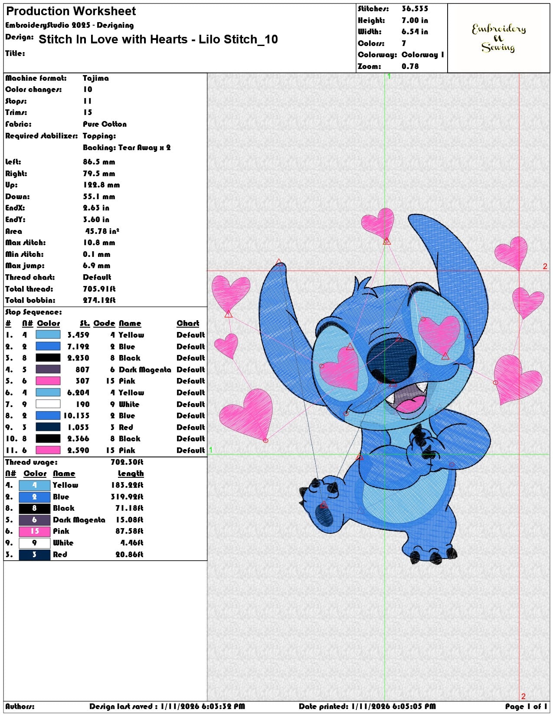
Task: Click the Total thread value 705.91ft
Action: (x=99, y=289)
